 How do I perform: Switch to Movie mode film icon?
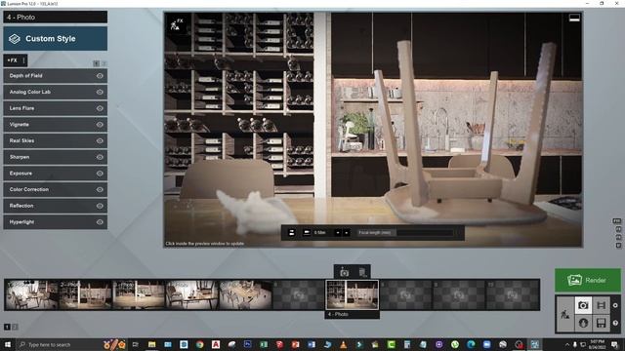(602, 305)
